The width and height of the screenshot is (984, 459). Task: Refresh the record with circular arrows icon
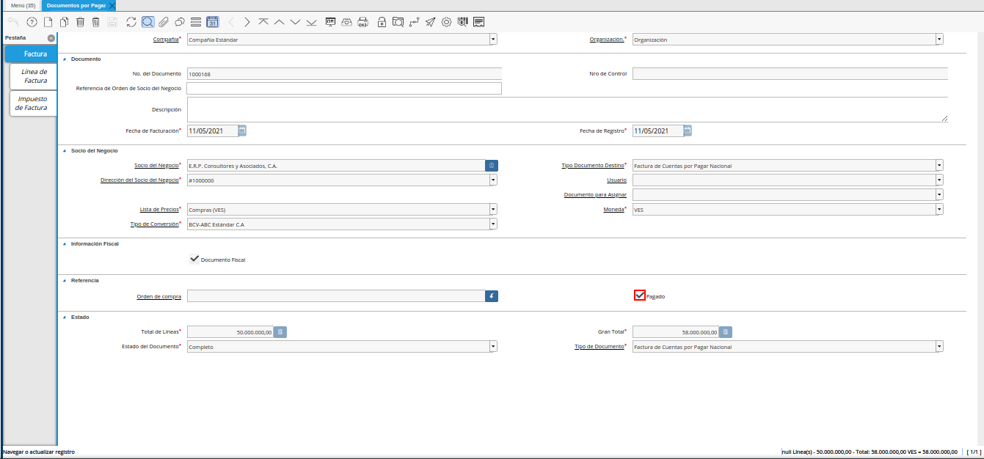pyautogui.click(x=131, y=22)
